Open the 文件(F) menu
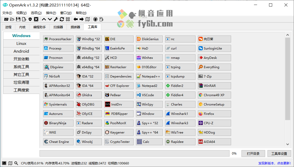The height and width of the screenshot is (167, 294). pos(7,13)
